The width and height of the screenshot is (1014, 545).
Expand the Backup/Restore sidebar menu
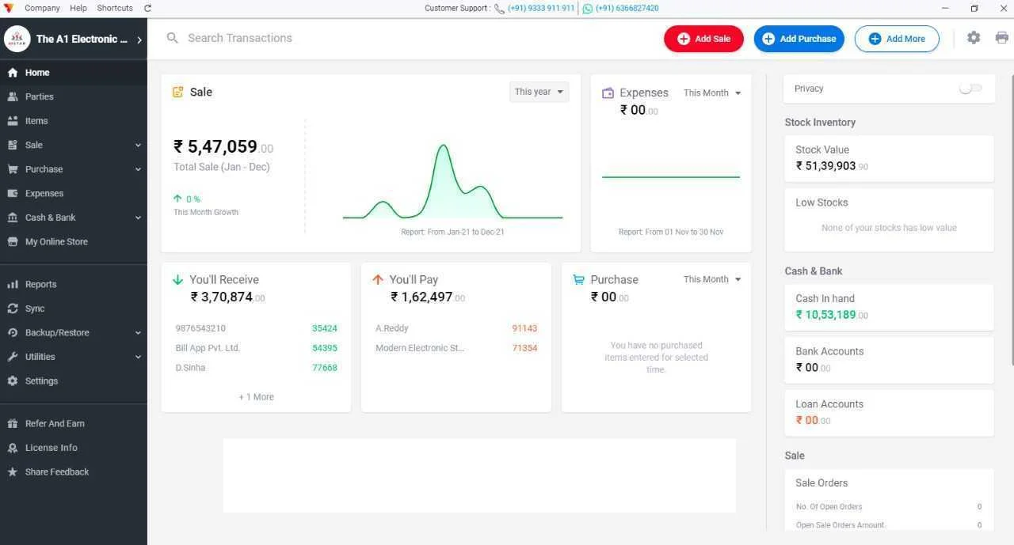point(73,333)
